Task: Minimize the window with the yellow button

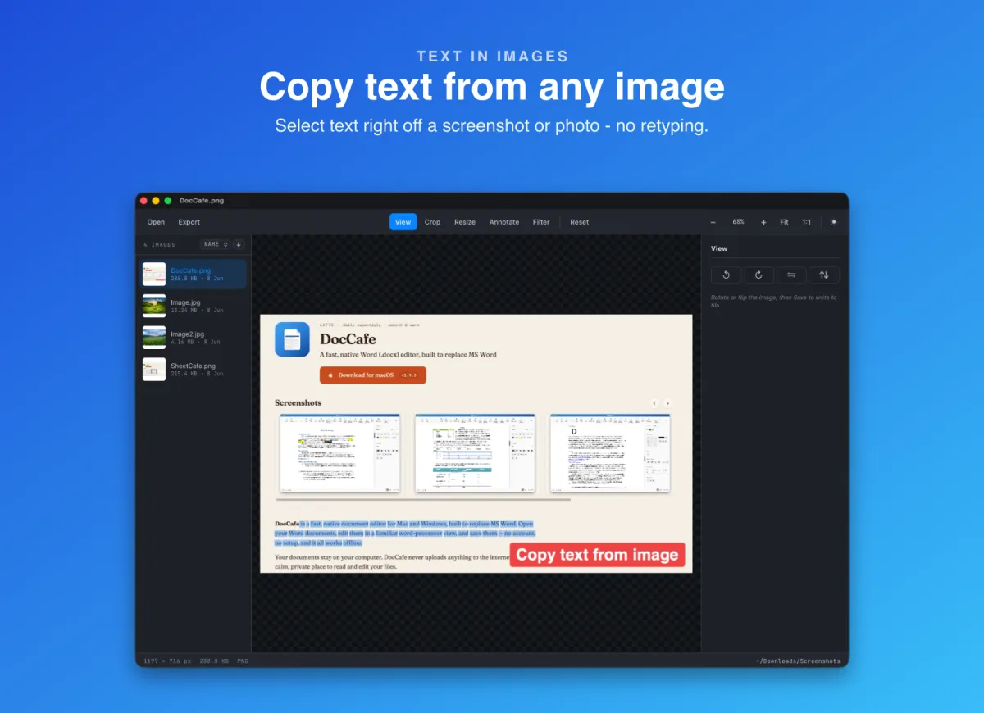Action: (x=156, y=201)
